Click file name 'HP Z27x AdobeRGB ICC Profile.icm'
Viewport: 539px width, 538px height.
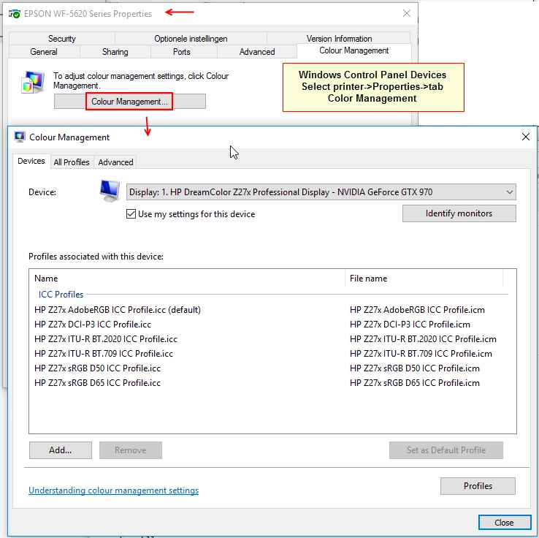417,310
